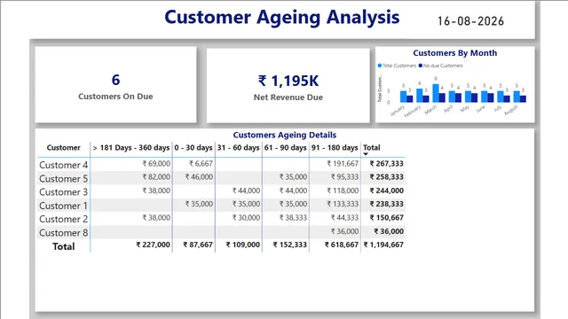The image size is (568, 319).
Task: Select the Customer 4 row label
Action: [63, 165]
